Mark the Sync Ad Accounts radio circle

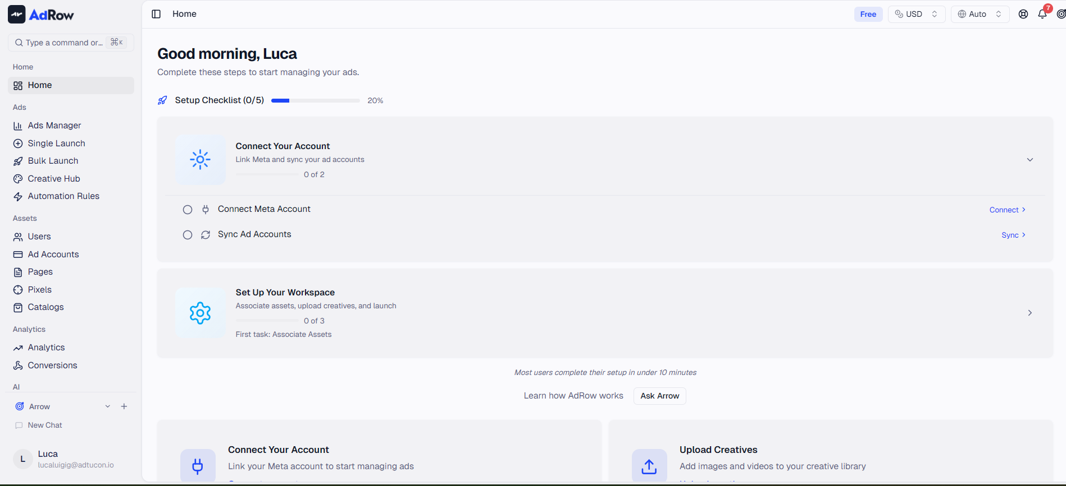pyautogui.click(x=188, y=235)
